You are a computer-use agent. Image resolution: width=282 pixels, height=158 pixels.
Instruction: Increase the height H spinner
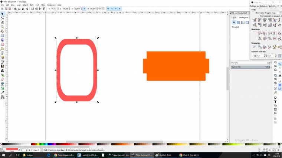click(97, 8)
